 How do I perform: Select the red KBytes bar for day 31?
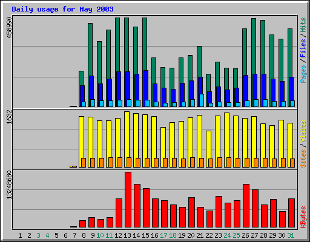click(x=291, y=213)
